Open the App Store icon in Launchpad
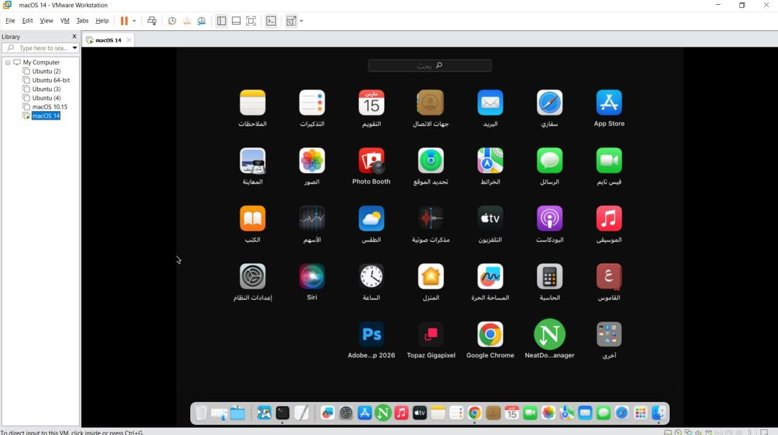Viewport: 778px width, 435px height. (x=608, y=103)
